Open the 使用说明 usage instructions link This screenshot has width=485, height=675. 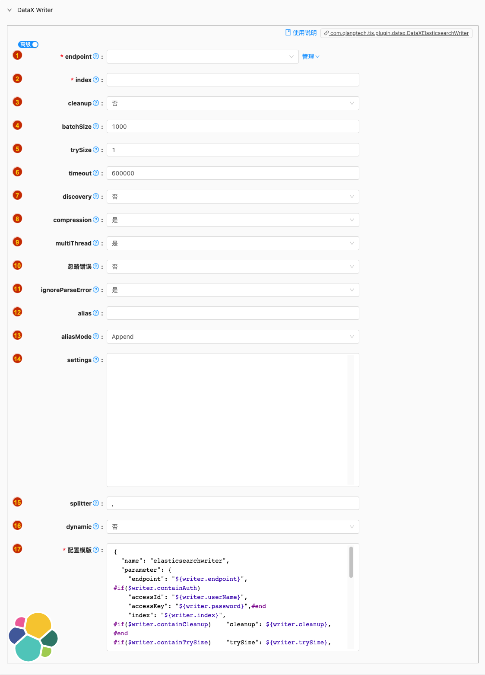click(301, 33)
